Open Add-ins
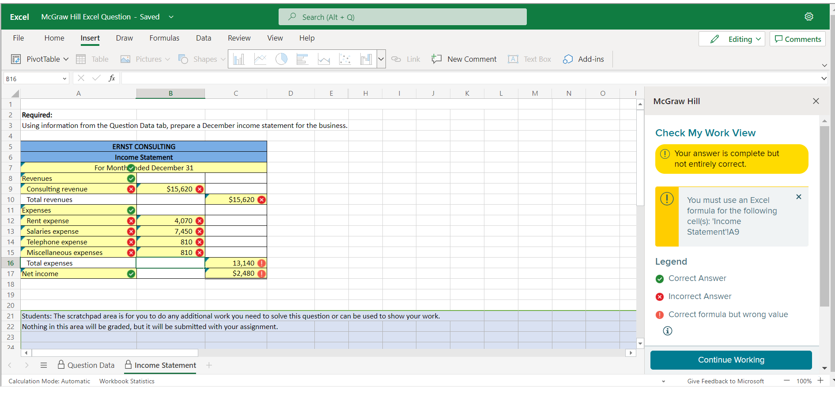Viewport: 835px width, 393px height. 583,59
